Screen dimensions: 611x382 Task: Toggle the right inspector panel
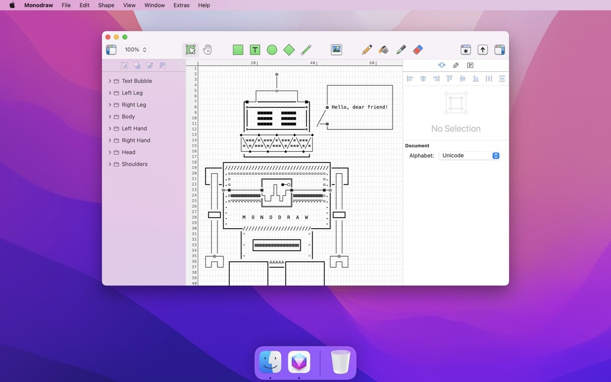point(499,49)
